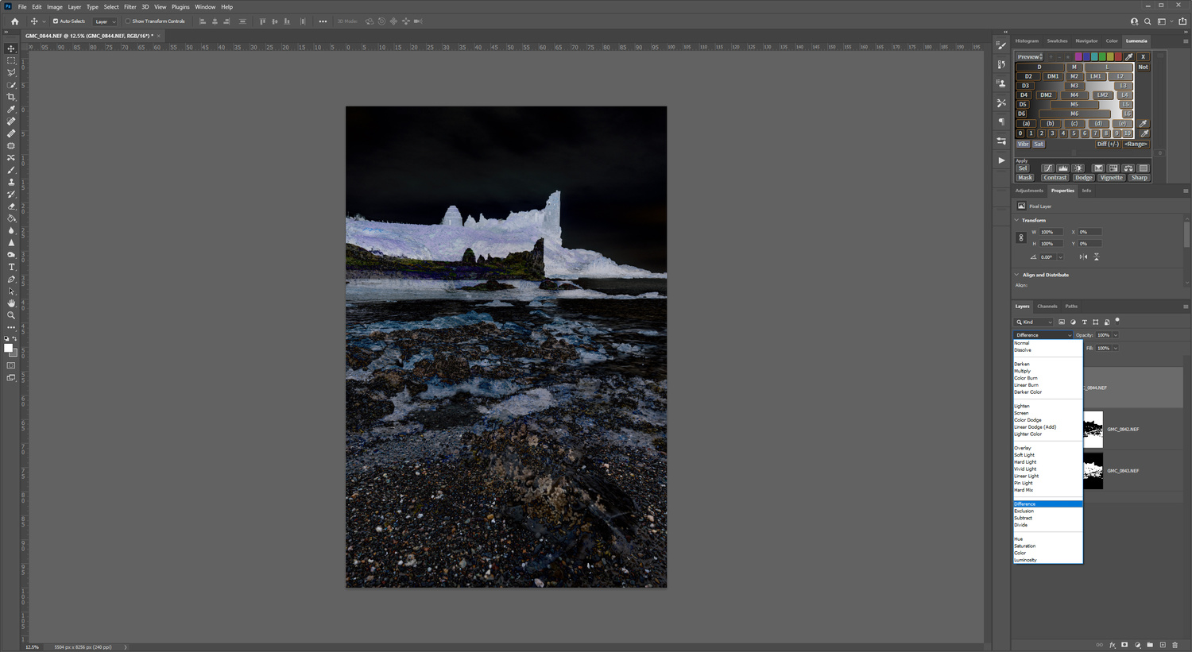Viewport: 1192px width, 652px height.
Task: Open the Opacity slider dropdown arrow
Action: [1116, 335]
